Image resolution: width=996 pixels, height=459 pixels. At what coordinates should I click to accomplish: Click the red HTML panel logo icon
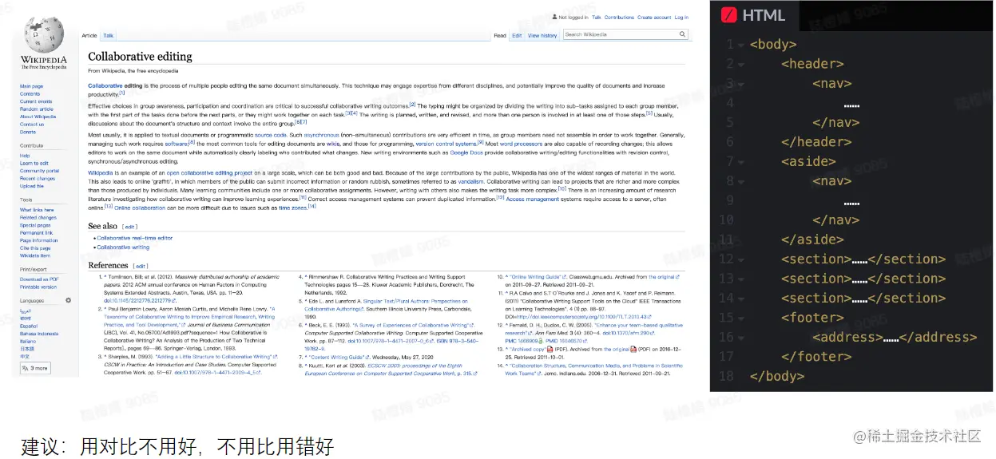click(x=728, y=14)
